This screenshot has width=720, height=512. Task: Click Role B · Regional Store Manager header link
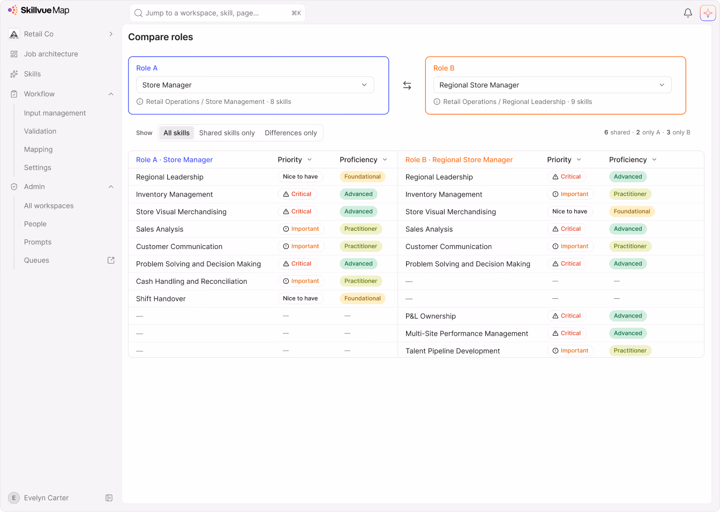[x=459, y=160]
